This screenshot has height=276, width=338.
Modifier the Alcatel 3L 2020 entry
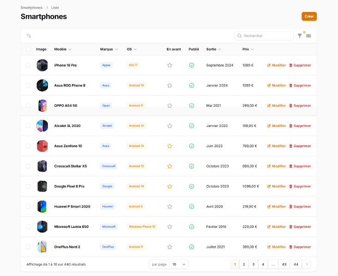point(276,126)
